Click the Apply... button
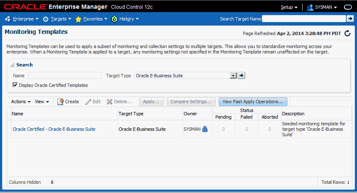 point(151,102)
